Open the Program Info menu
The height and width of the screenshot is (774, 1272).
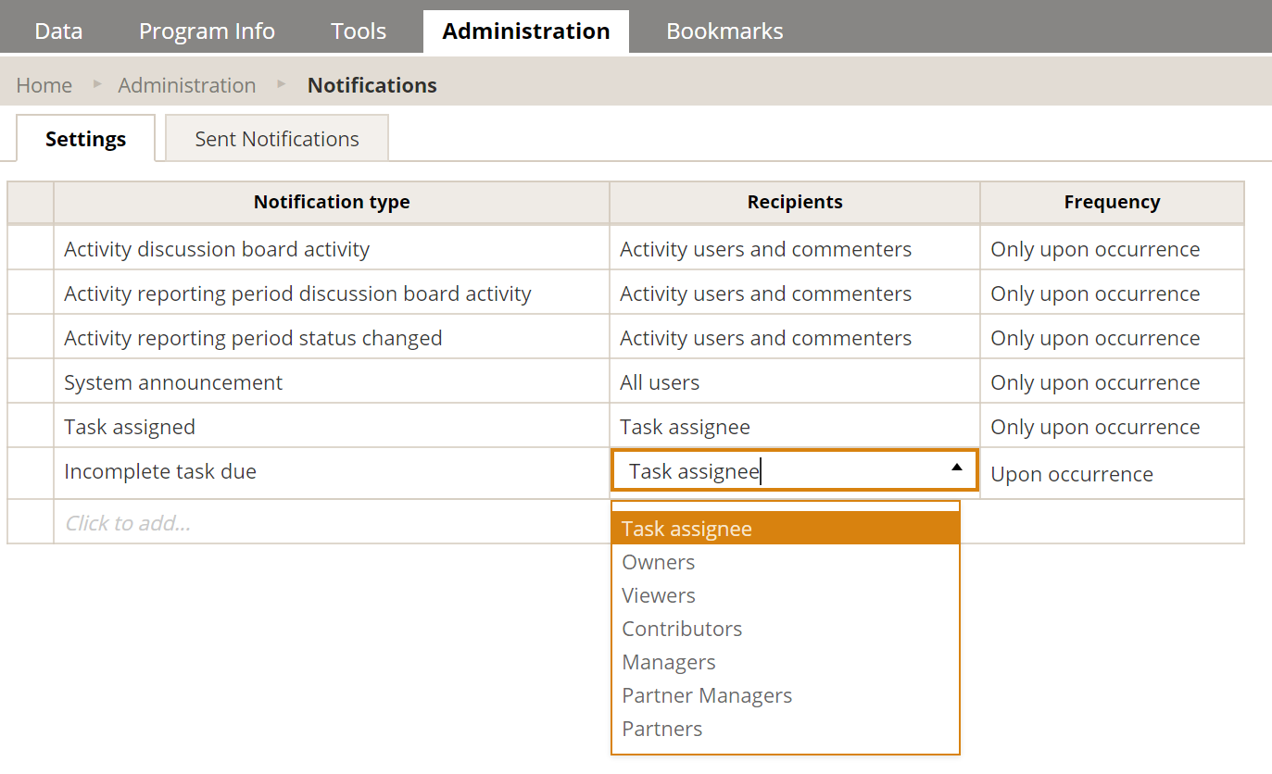click(207, 31)
